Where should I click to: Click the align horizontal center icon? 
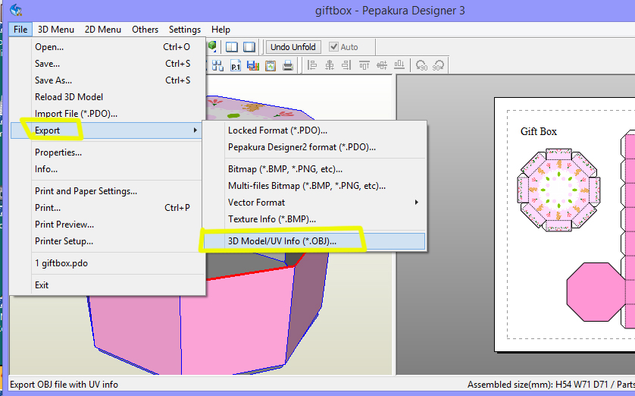[329, 64]
